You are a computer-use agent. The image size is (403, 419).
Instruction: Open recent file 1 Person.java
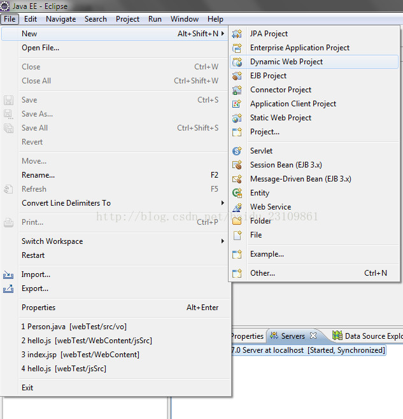(116, 327)
